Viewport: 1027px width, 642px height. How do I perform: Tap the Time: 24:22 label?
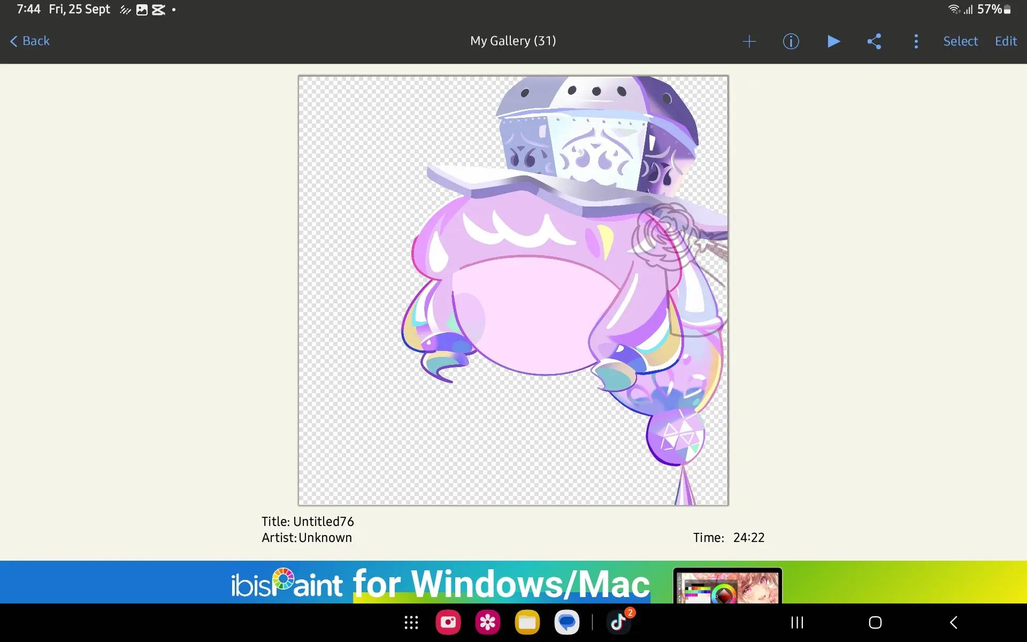(x=729, y=538)
